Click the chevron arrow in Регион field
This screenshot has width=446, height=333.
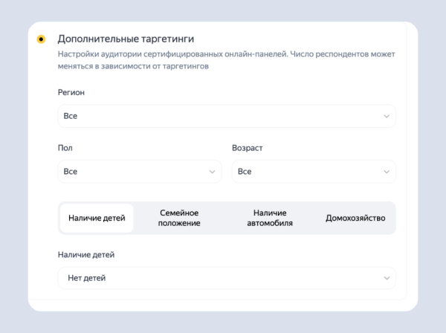tap(386, 117)
